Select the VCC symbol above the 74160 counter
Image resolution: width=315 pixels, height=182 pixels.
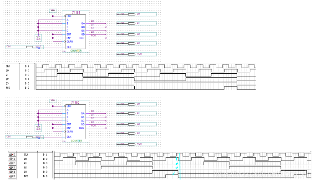(53, 100)
